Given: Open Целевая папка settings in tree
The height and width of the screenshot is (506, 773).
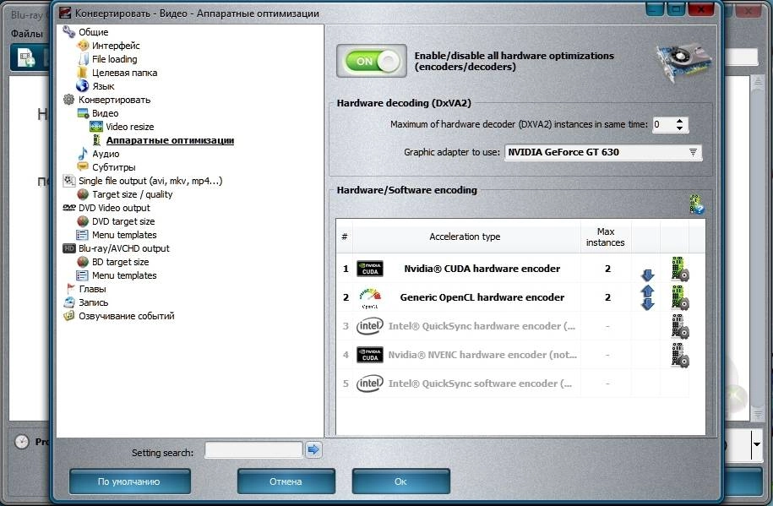Looking at the screenshot, I should (124, 73).
